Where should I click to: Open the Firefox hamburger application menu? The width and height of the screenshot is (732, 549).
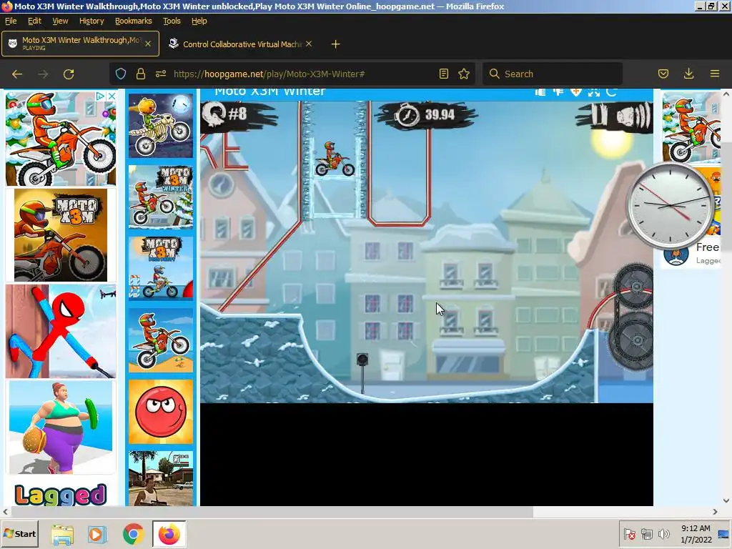coord(715,74)
